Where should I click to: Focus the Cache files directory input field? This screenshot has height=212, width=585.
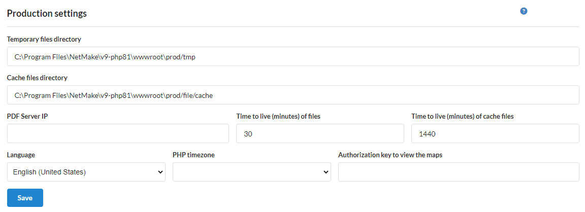click(293, 95)
